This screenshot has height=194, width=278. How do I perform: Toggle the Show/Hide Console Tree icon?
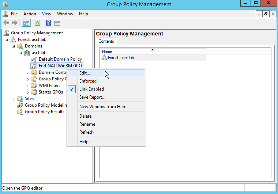point(26,23)
